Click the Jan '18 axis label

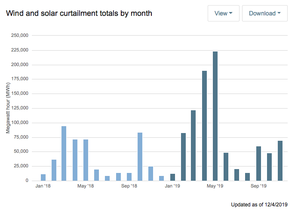coord(43,186)
